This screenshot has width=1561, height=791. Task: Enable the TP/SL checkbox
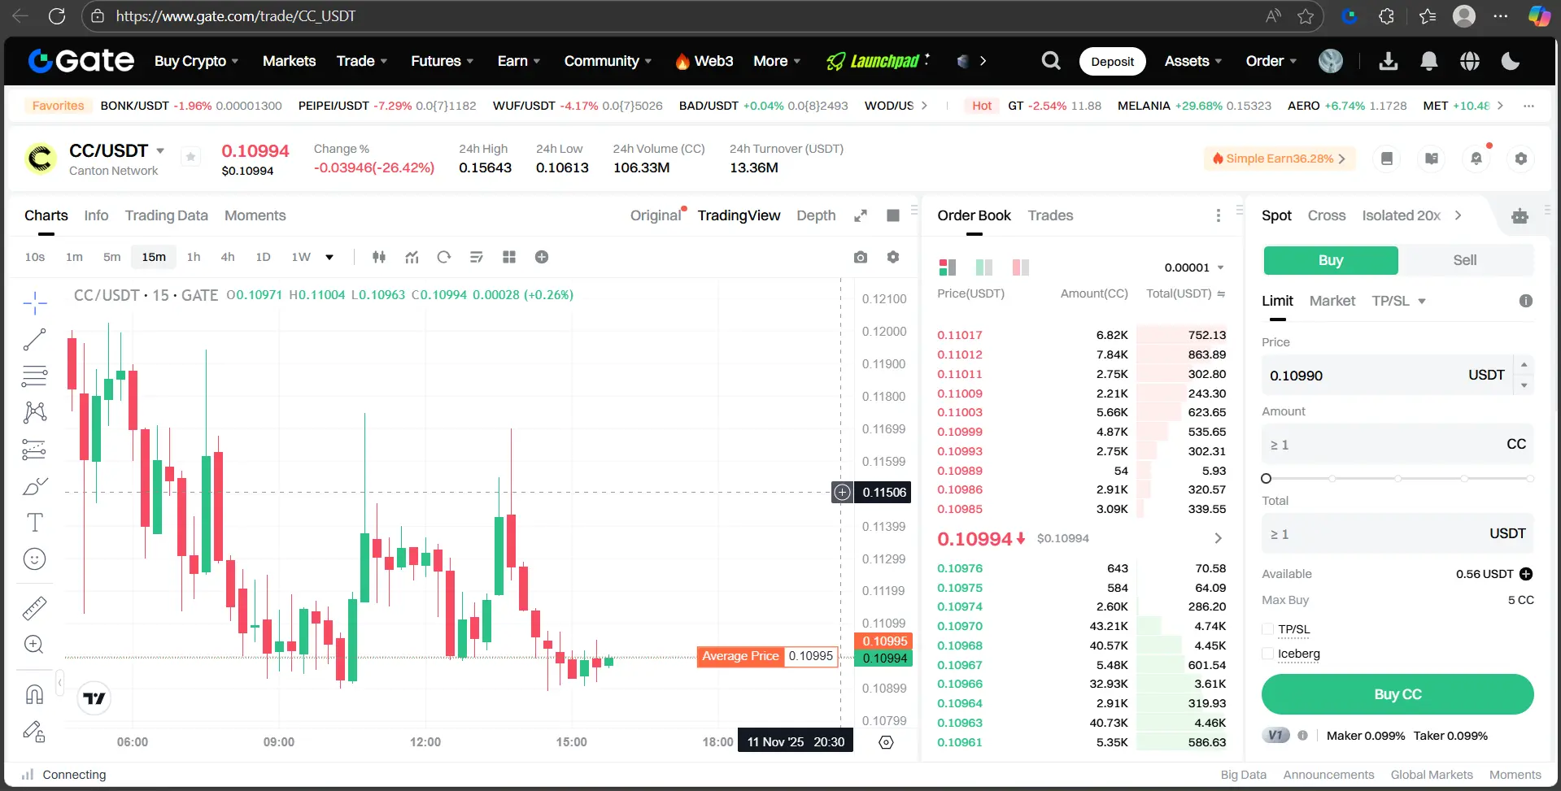1267,629
